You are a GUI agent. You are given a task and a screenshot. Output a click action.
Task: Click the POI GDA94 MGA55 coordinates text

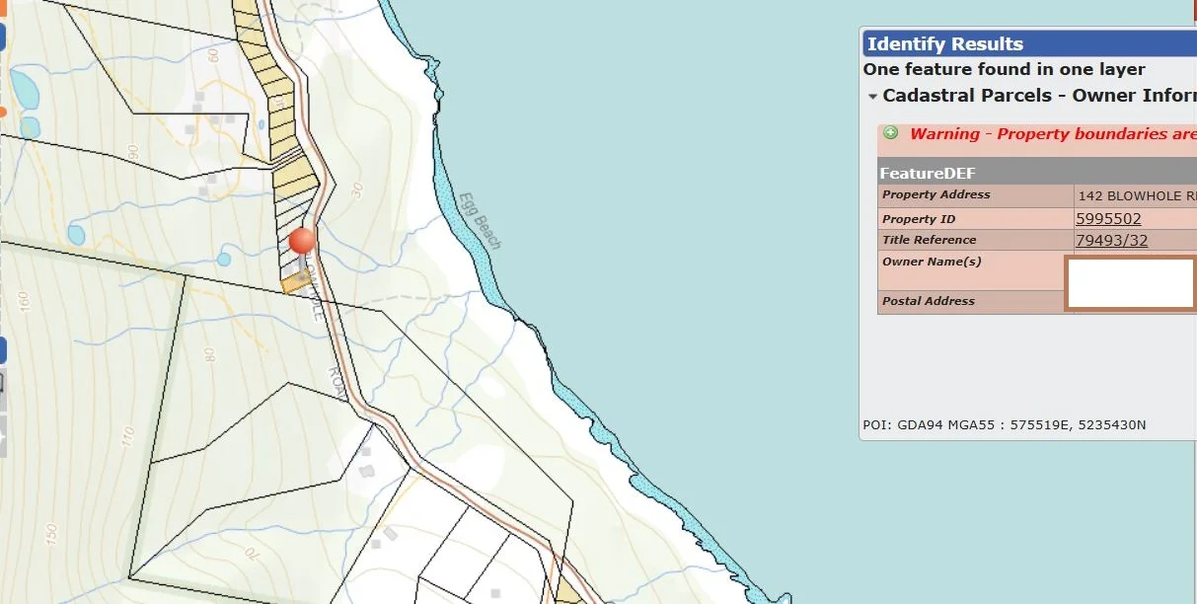(1004, 425)
